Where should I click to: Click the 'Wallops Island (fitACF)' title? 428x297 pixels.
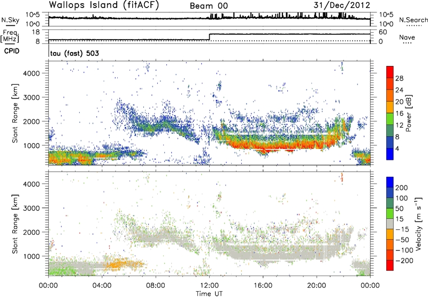point(104,5)
